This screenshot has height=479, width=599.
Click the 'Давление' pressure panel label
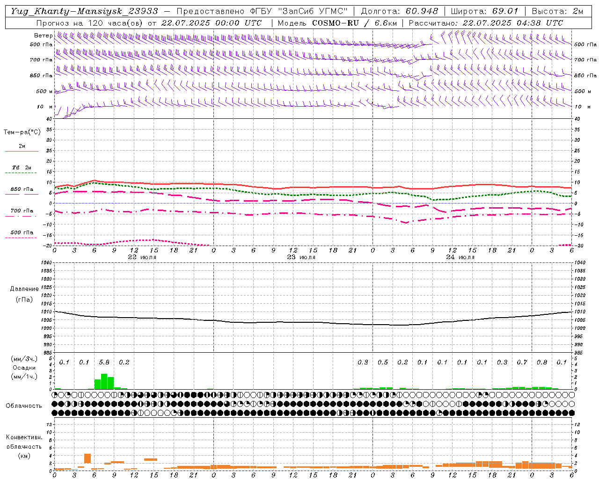(x=24, y=289)
